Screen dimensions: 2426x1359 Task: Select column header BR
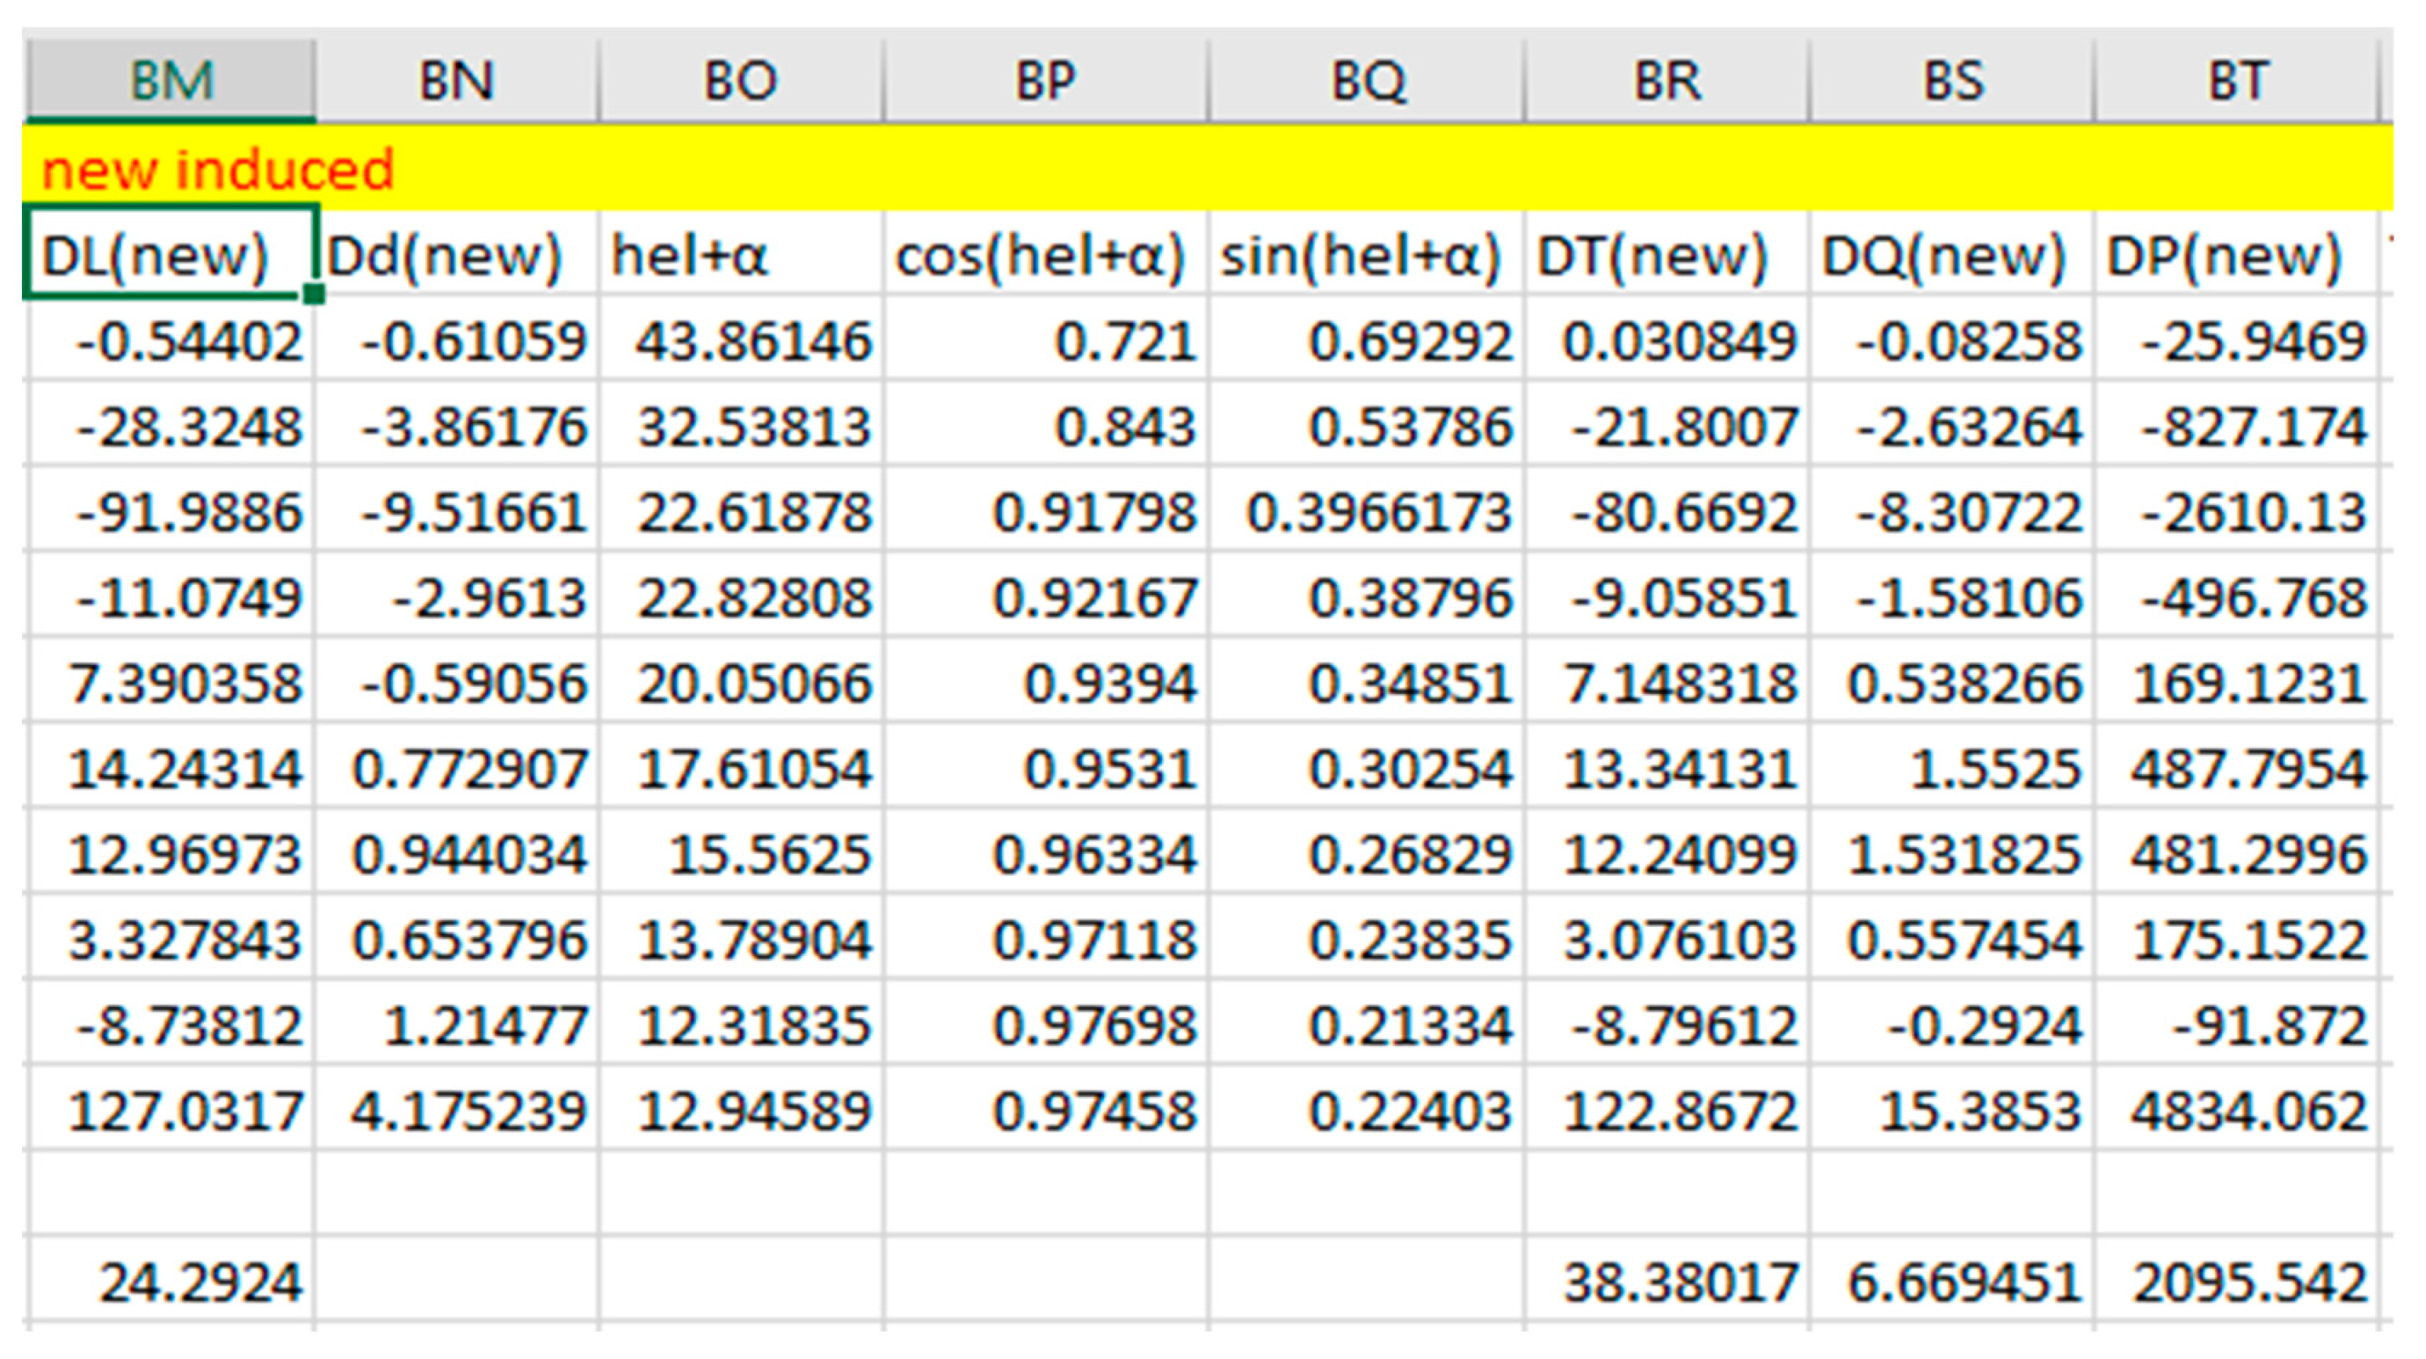coord(1667,81)
